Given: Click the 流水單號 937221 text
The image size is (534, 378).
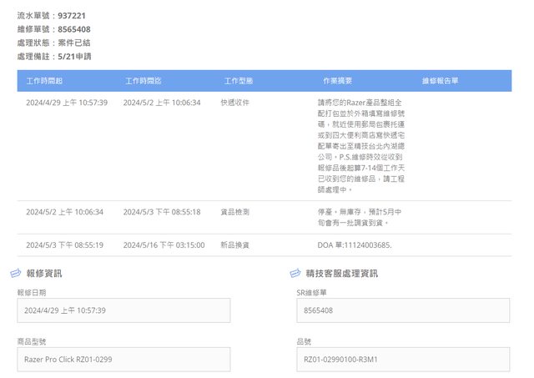Looking at the screenshot, I should click(51, 16).
